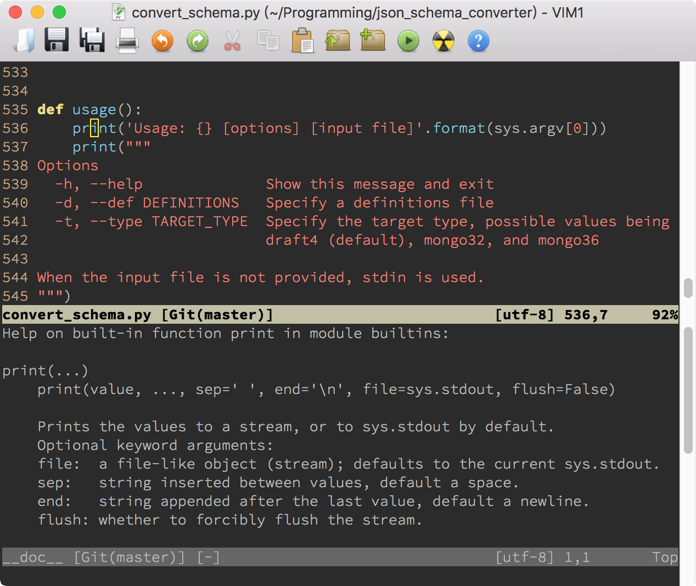Save all open files

(92, 41)
